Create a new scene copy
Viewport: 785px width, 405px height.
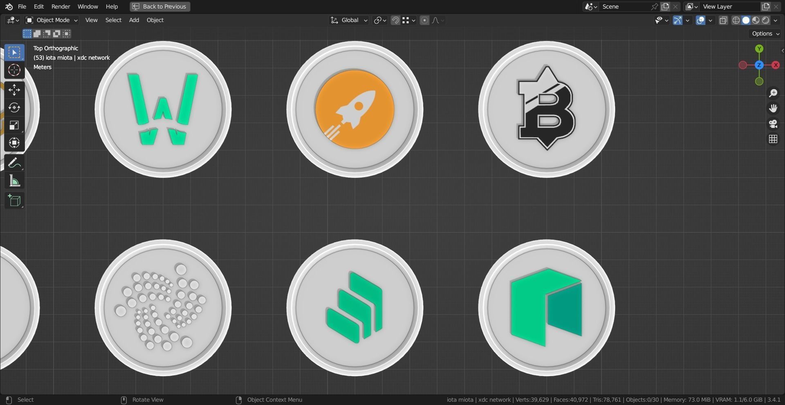click(665, 7)
